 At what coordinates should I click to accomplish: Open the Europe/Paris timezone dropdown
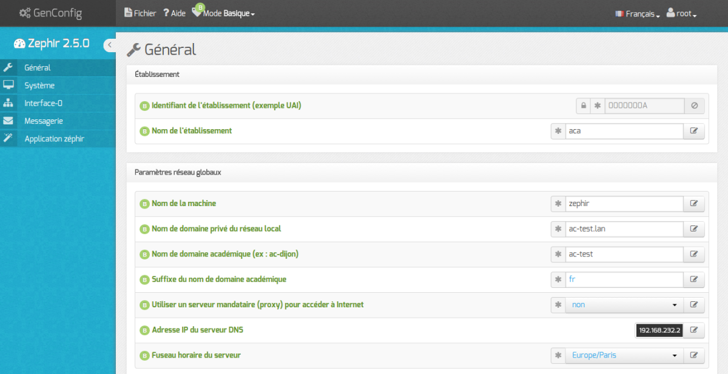tap(624, 355)
